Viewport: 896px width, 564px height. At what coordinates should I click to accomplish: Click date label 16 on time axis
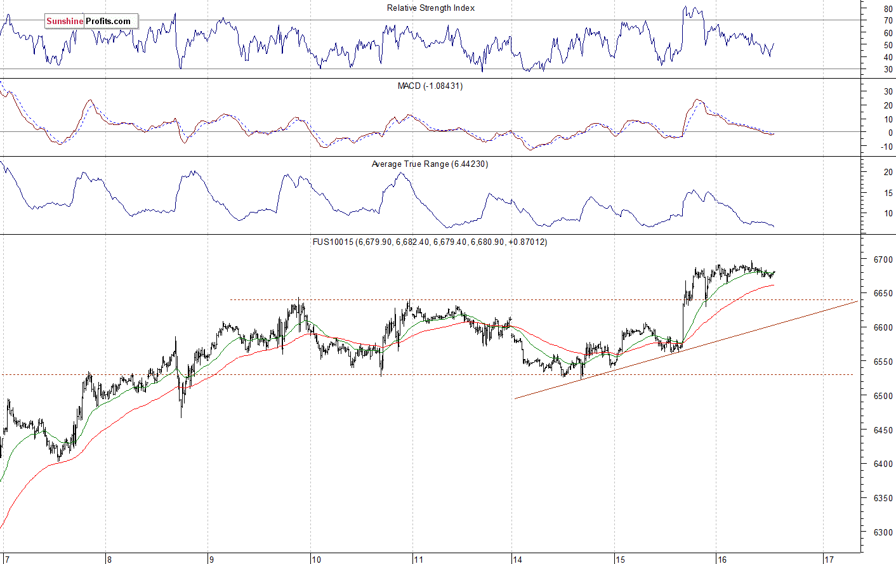click(722, 560)
